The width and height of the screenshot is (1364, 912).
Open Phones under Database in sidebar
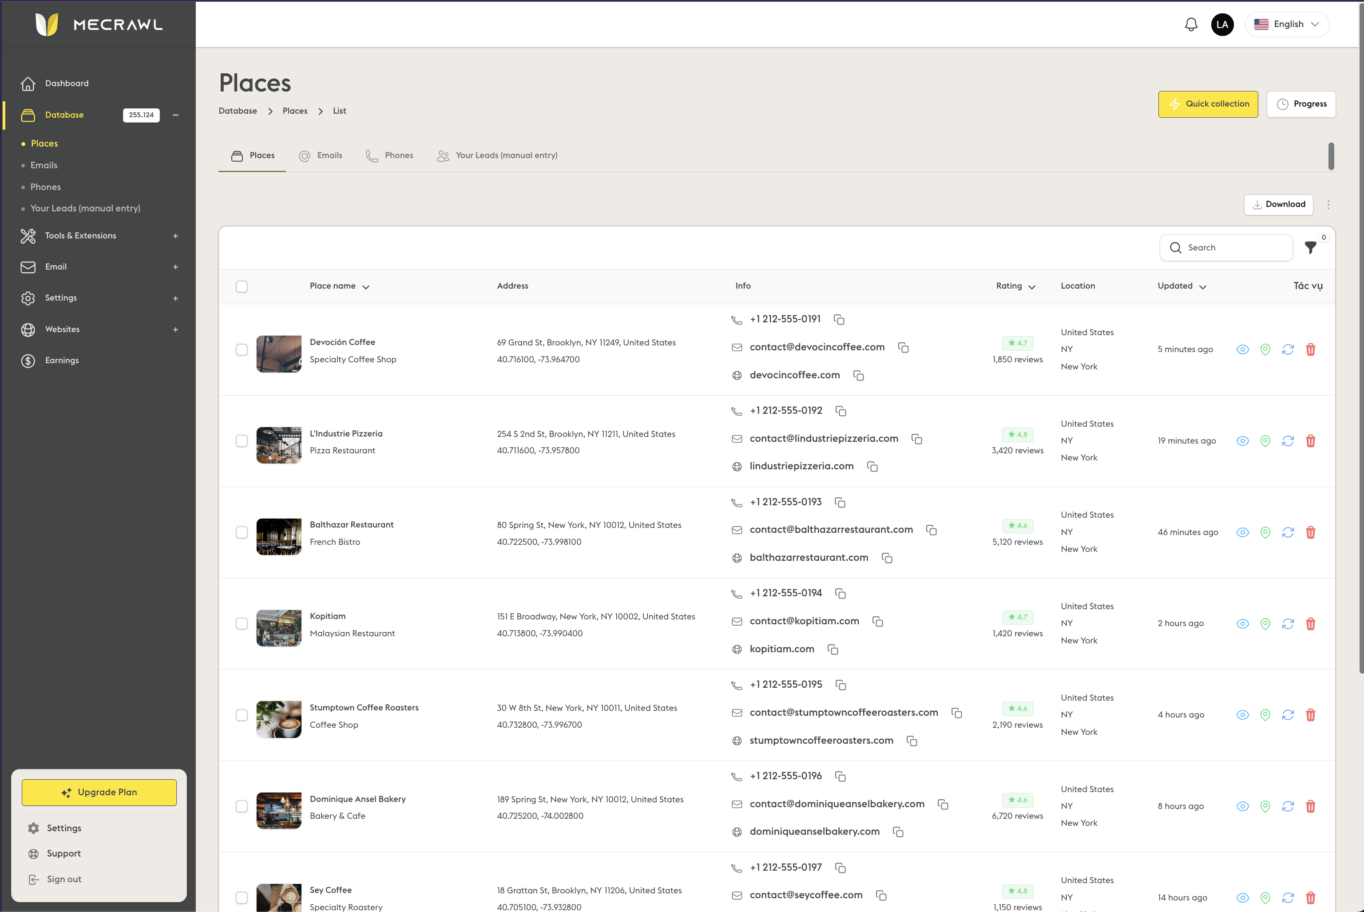click(45, 187)
